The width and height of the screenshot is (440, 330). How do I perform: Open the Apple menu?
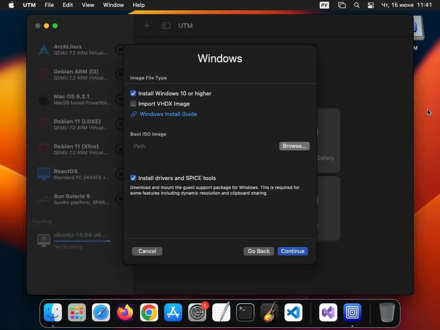point(11,5)
